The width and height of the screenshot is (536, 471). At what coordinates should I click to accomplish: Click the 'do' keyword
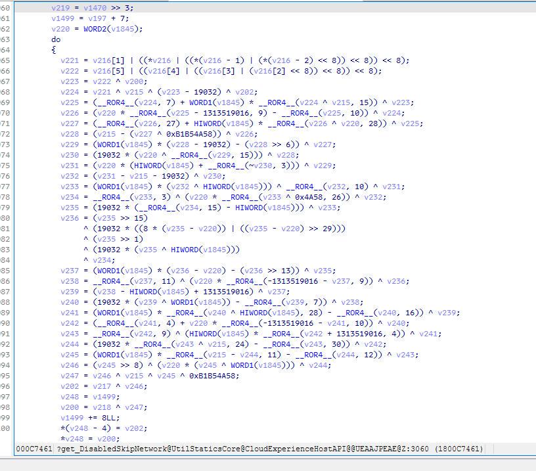56,39
